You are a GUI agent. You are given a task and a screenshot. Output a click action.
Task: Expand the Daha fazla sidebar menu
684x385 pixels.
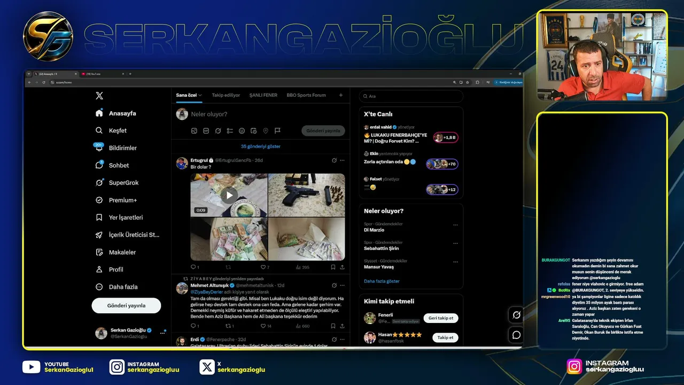[116, 287]
